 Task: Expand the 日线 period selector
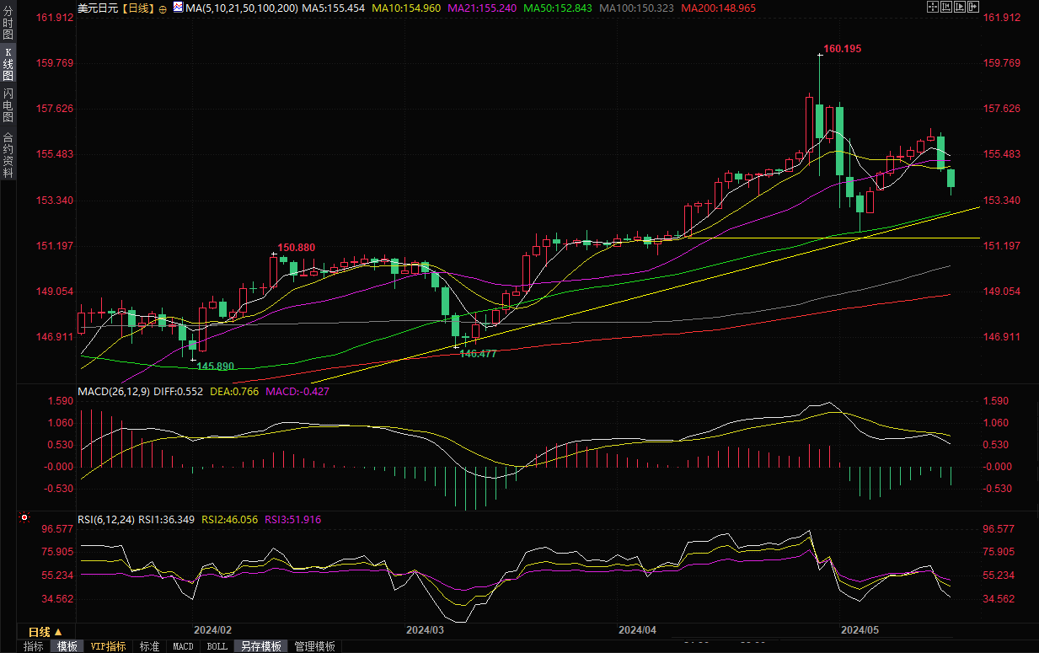[45, 631]
